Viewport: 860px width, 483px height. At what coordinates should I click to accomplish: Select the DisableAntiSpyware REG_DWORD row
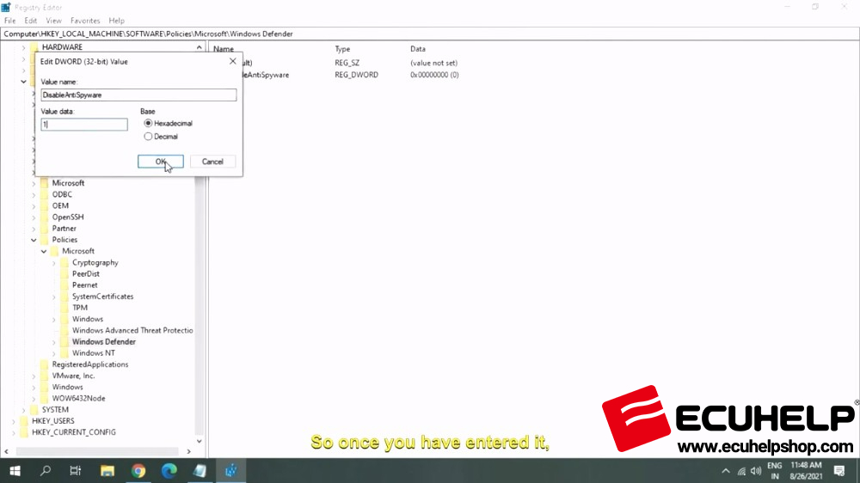pyautogui.click(x=351, y=75)
